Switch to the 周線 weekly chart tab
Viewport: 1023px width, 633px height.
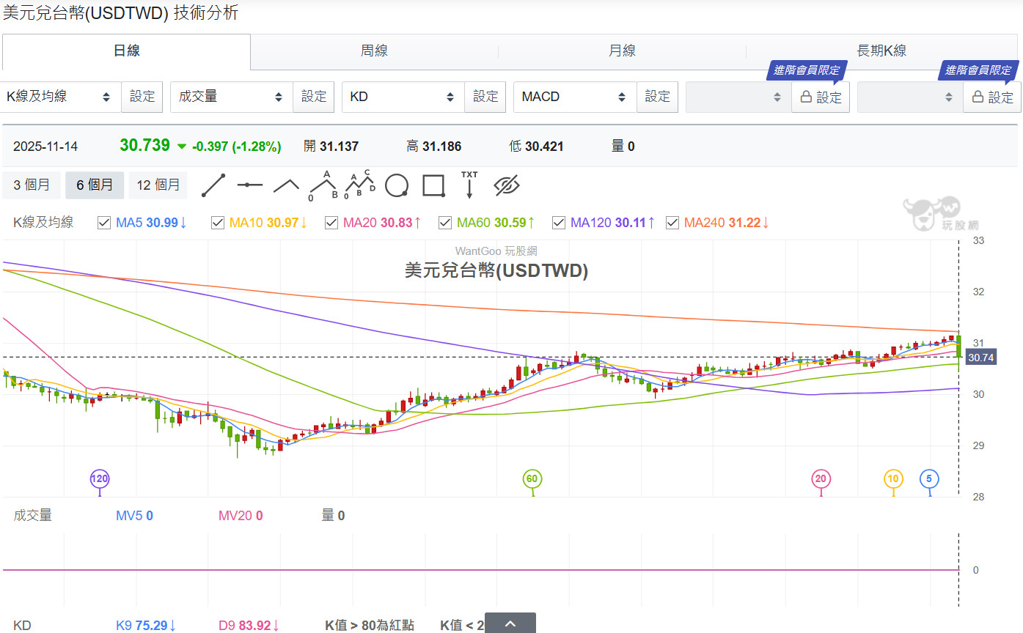(374, 51)
